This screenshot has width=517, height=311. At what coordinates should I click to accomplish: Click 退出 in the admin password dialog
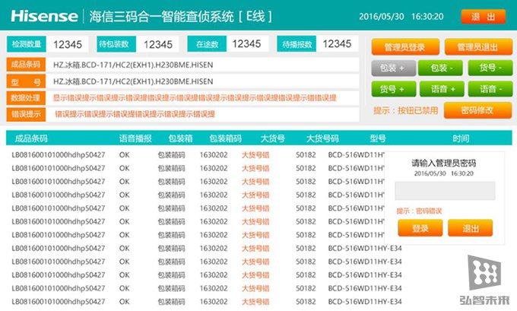(x=470, y=228)
